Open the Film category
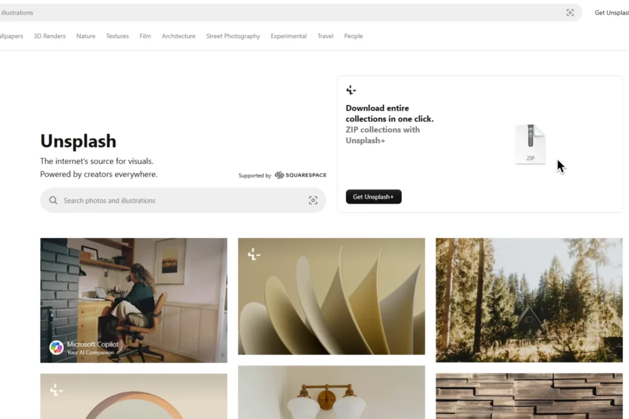 click(145, 36)
